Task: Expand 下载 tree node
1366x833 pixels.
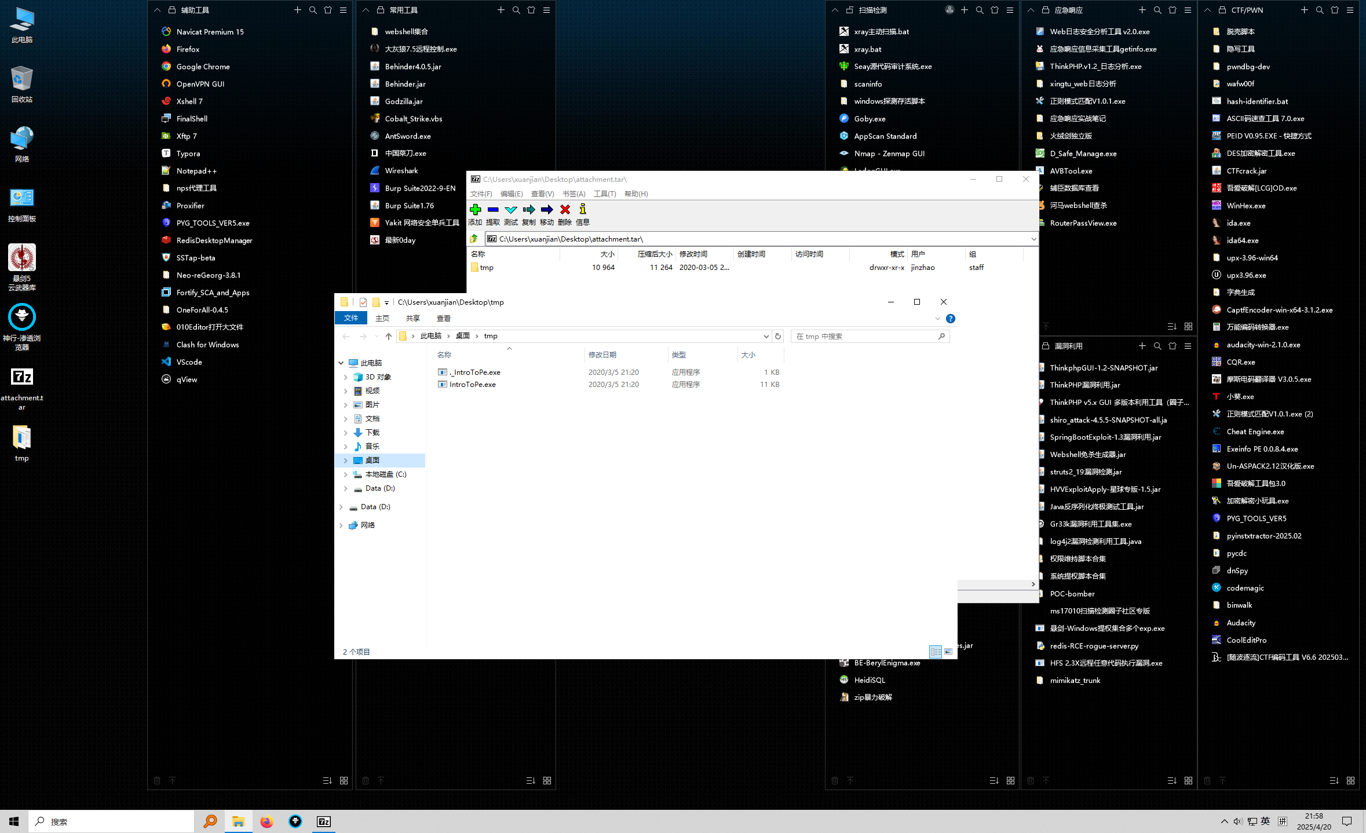Action: click(346, 432)
